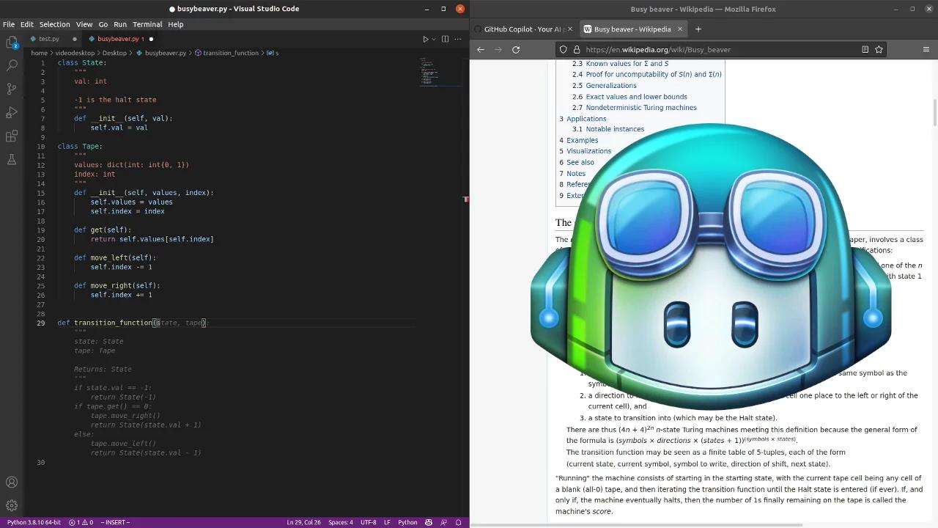The height and width of the screenshot is (528, 938).
Task: Split the VS Code editor to the right
Action: coord(445,39)
